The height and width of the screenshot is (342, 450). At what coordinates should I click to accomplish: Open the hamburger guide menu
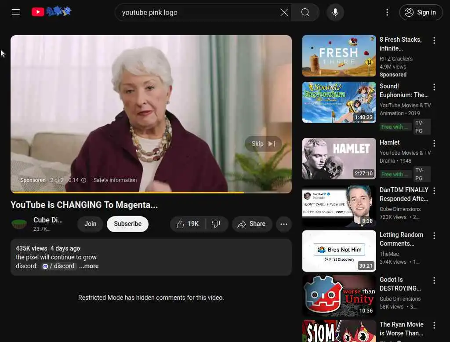[16, 12]
